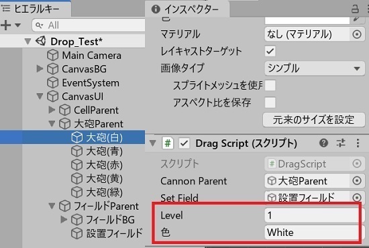Click the cube icon beside 設置フィールド in hierarchy
This screenshot has height=248, width=369.
(x=77, y=234)
